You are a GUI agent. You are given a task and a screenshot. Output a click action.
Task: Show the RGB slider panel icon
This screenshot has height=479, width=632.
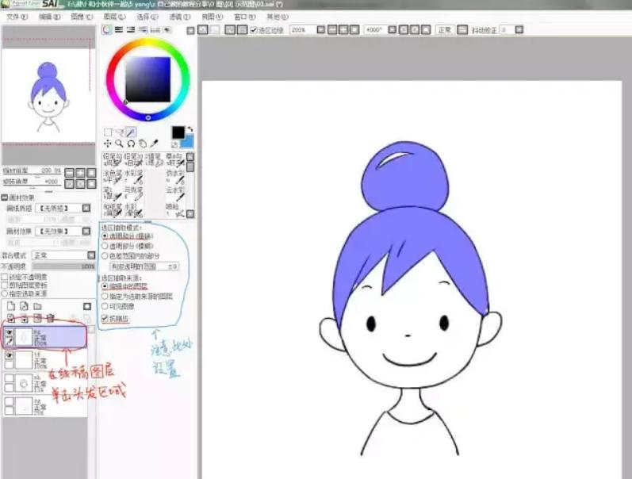coord(119,30)
